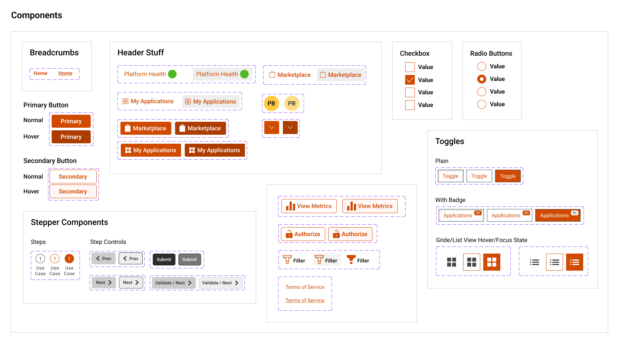The width and height of the screenshot is (620, 346).
Task: Open the lighter orange chevron dropdown
Action: pyautogui.click(x=271, y=128)
